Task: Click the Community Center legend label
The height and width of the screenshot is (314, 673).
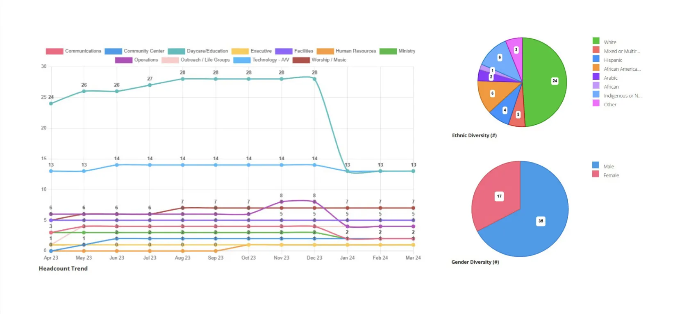Action: 144,51
